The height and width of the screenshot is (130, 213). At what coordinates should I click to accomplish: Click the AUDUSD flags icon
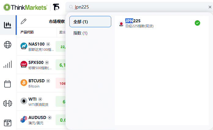24,119
